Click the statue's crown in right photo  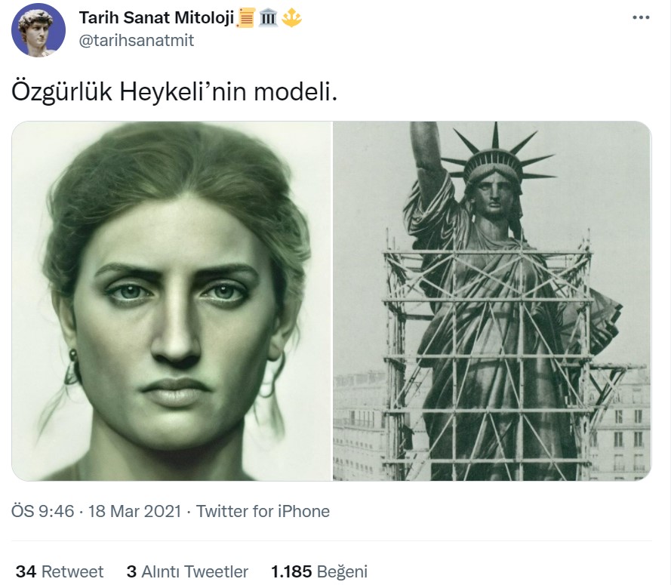[x=497, y=155]
